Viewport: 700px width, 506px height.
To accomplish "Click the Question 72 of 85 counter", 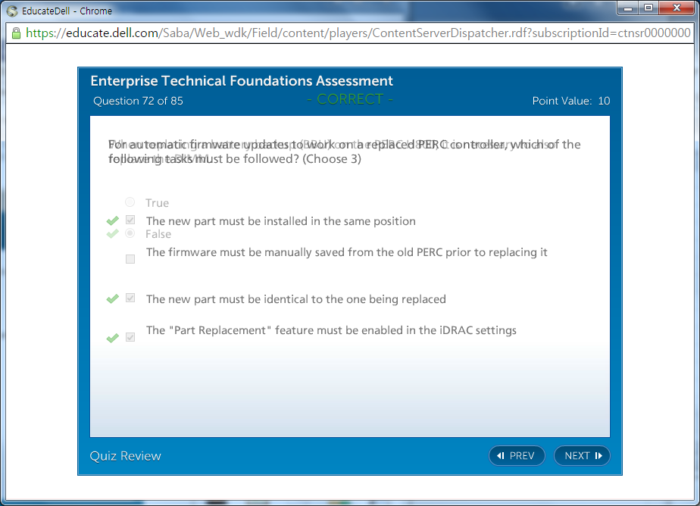I will tap(138, 101).
